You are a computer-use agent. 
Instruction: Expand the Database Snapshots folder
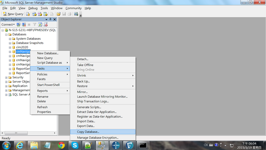tap(10, 43)
